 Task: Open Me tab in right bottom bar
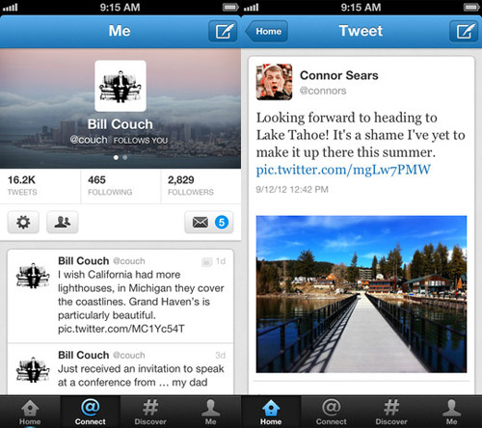pos(451,412)
